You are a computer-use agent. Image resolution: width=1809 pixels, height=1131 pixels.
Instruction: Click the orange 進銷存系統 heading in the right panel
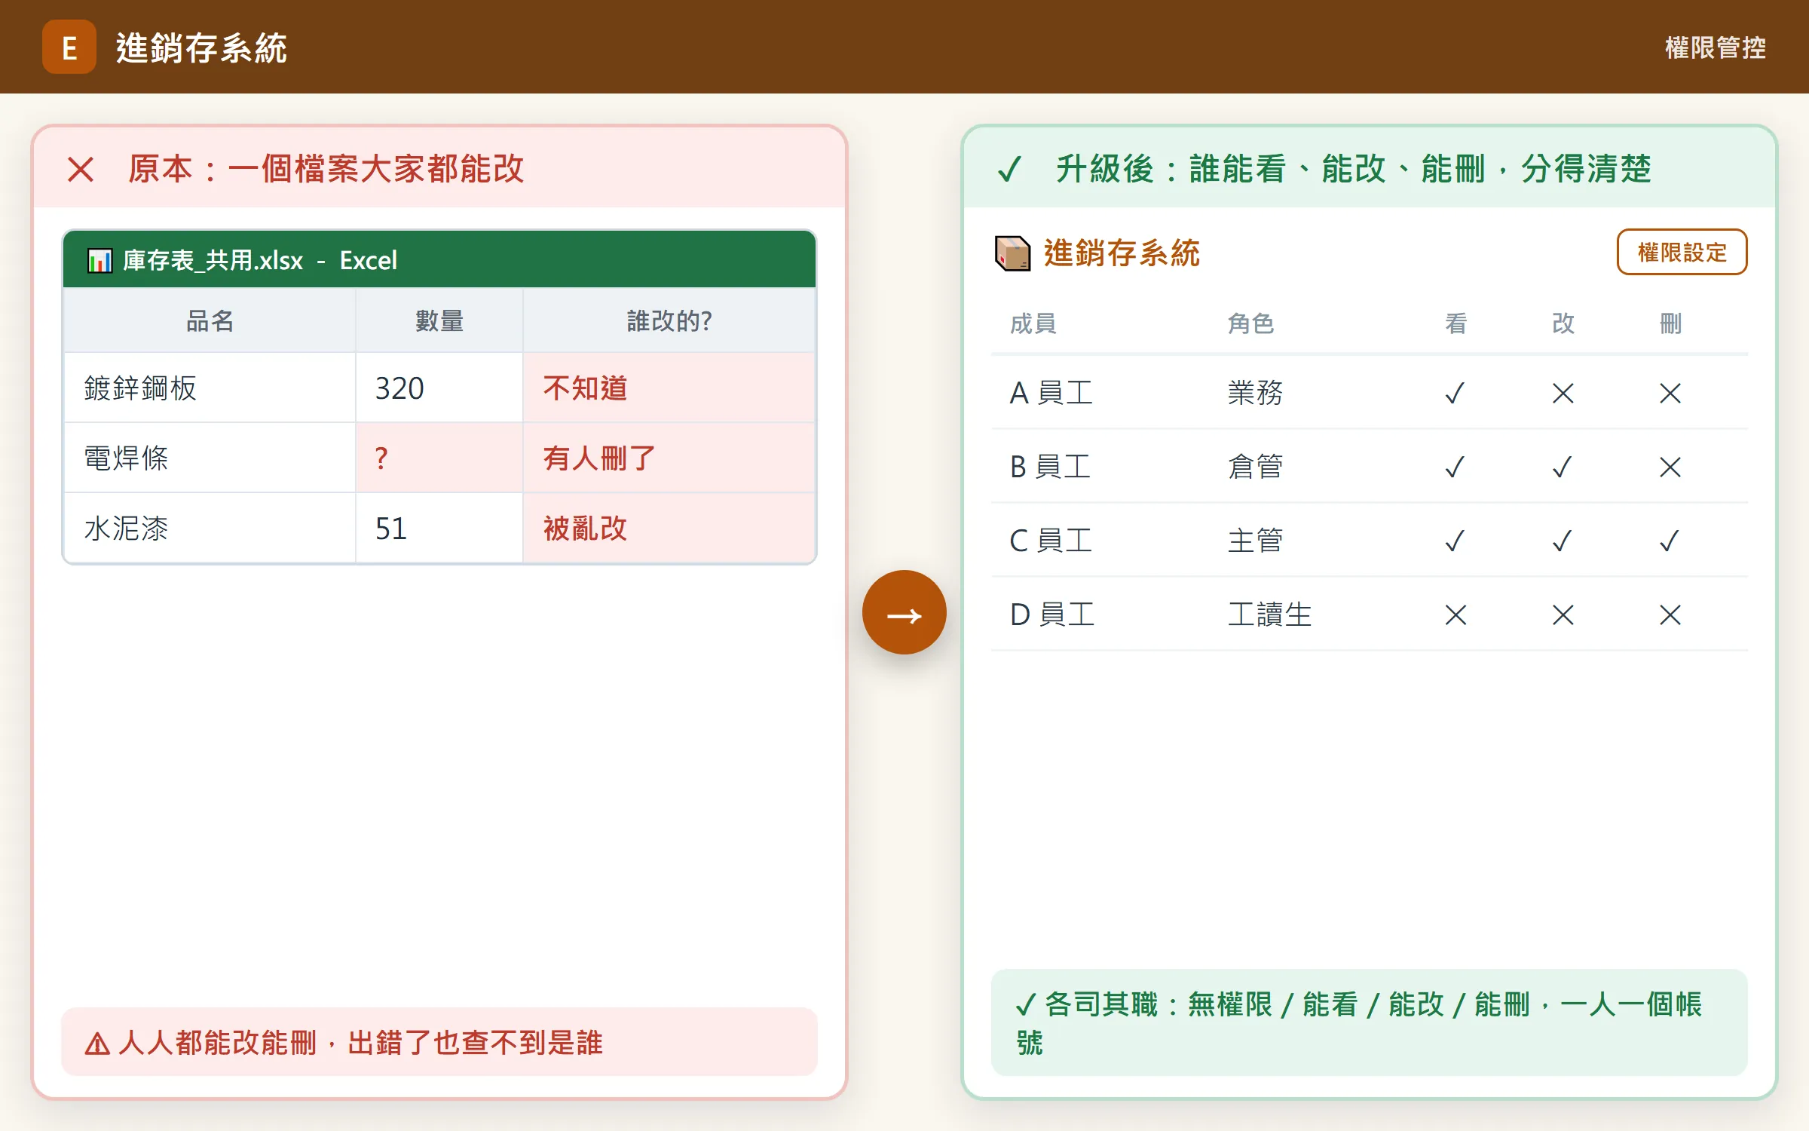[x=1122, y=253]
